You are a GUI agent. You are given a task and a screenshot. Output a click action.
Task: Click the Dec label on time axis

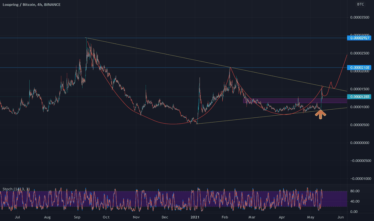[165, 217]
